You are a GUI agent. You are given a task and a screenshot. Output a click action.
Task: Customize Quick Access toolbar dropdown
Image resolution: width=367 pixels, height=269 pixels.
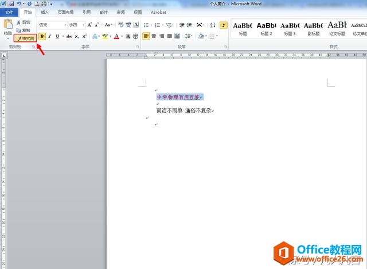click(x=51, y=4)
